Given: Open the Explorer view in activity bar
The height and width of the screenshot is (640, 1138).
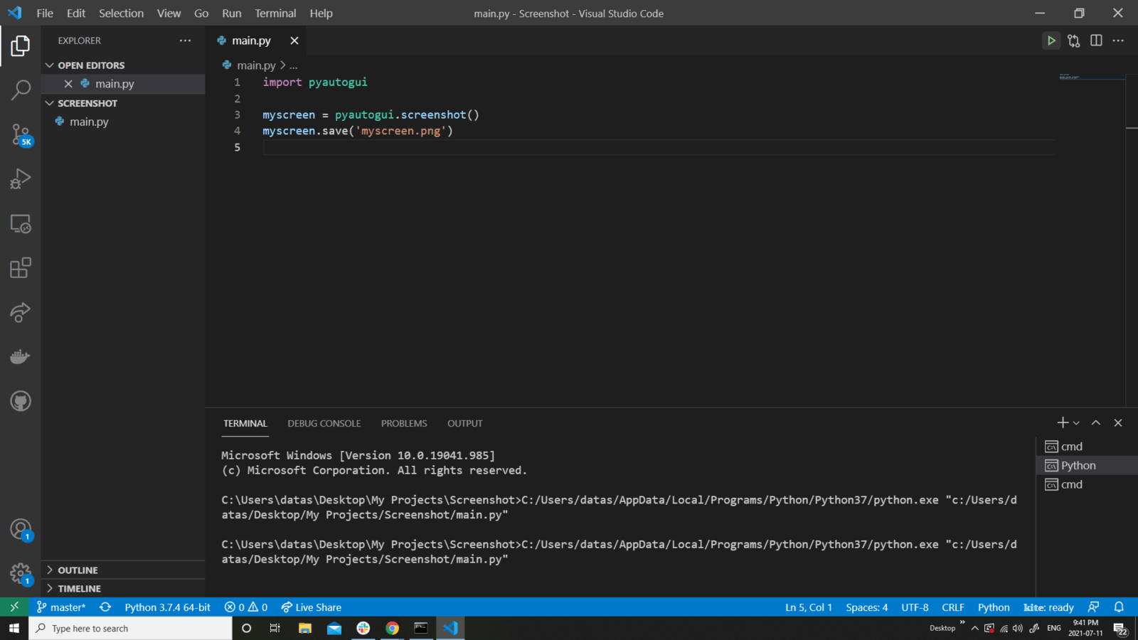Looking at the screenshot, I should pos(20,46).
